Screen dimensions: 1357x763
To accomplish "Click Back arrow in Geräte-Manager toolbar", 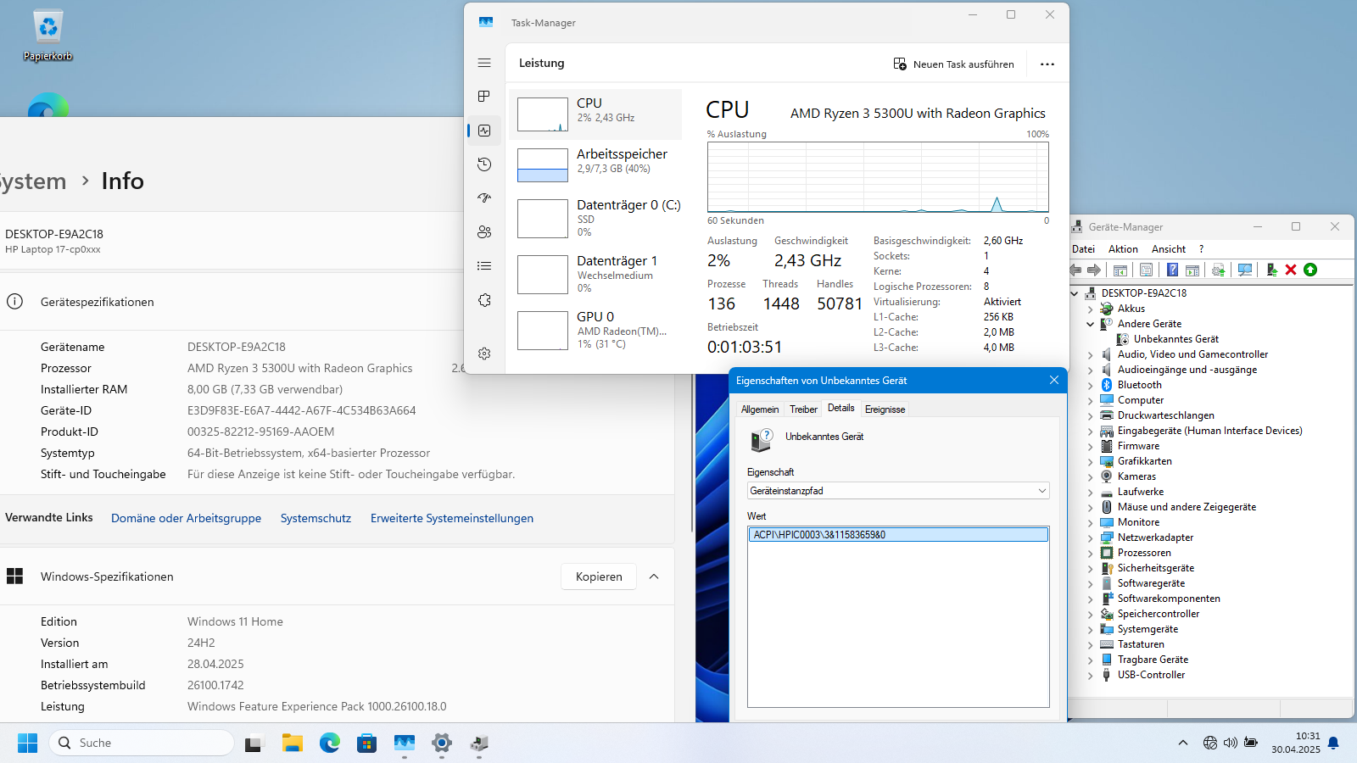I will pos(1076,270).
